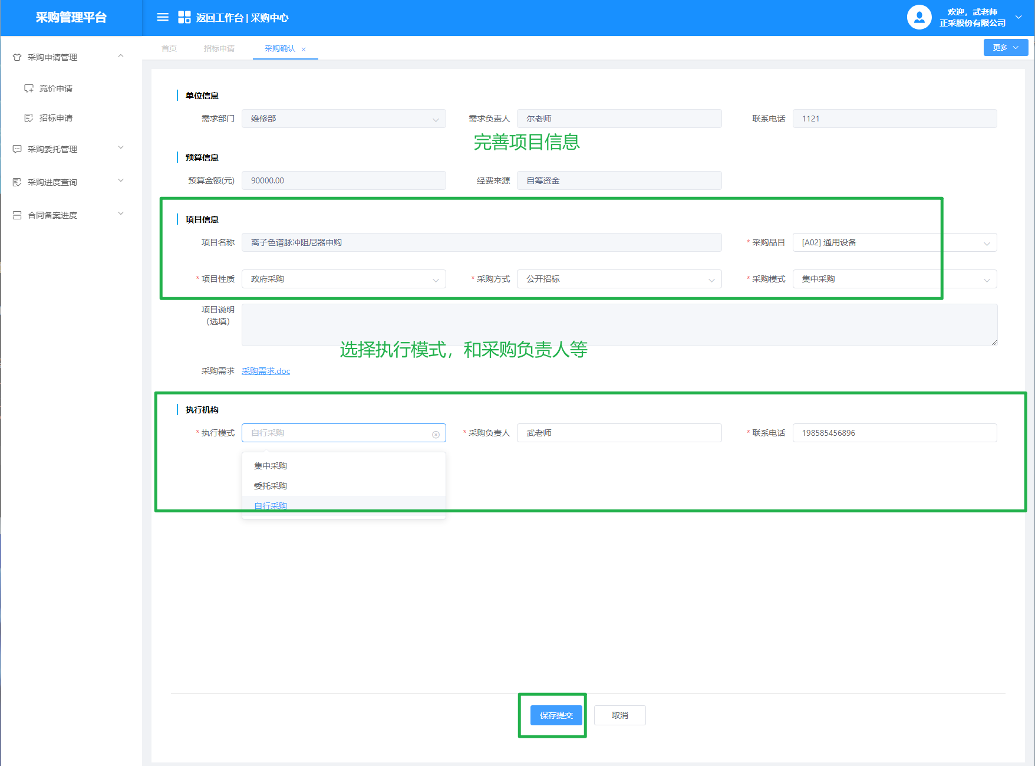The height and width of the screenshot is (766, 1035).
Task: Select 委托采购 from the dropdown list
Action: pos(271,486)
